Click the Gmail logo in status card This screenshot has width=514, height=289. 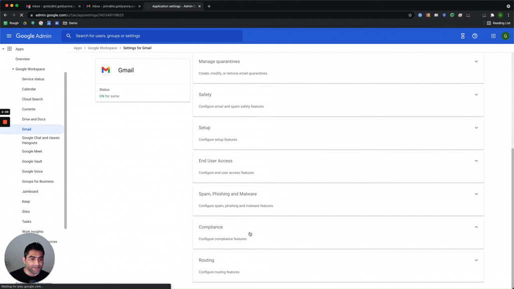click(x=106, y=70)
